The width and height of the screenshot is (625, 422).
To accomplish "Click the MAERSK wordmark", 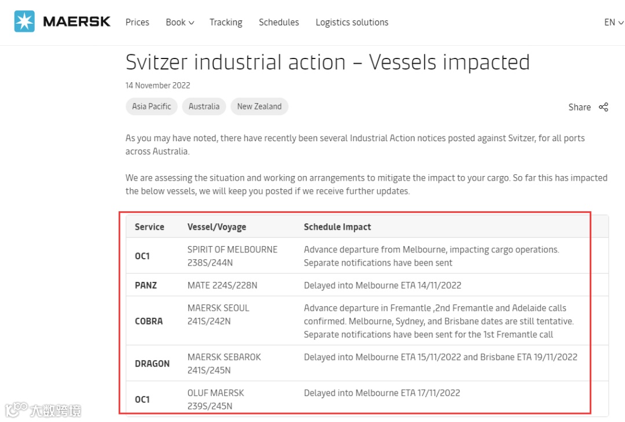I will pyautogui.click(x=76, y=22).
